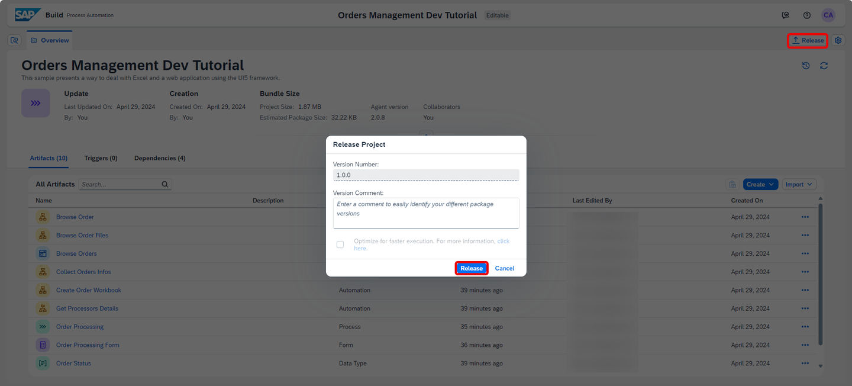This screenshot has width=852, height=386.
Task: Click the Version Number field
Action: pos(426,175)
